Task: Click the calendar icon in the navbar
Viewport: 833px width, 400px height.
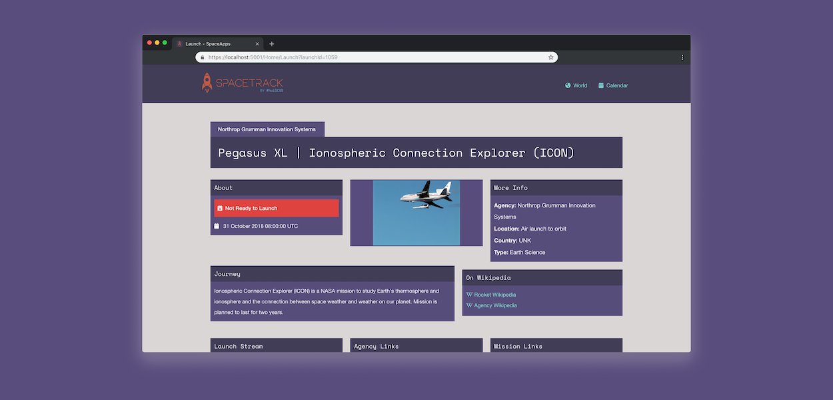Action: tap(601, 85)
